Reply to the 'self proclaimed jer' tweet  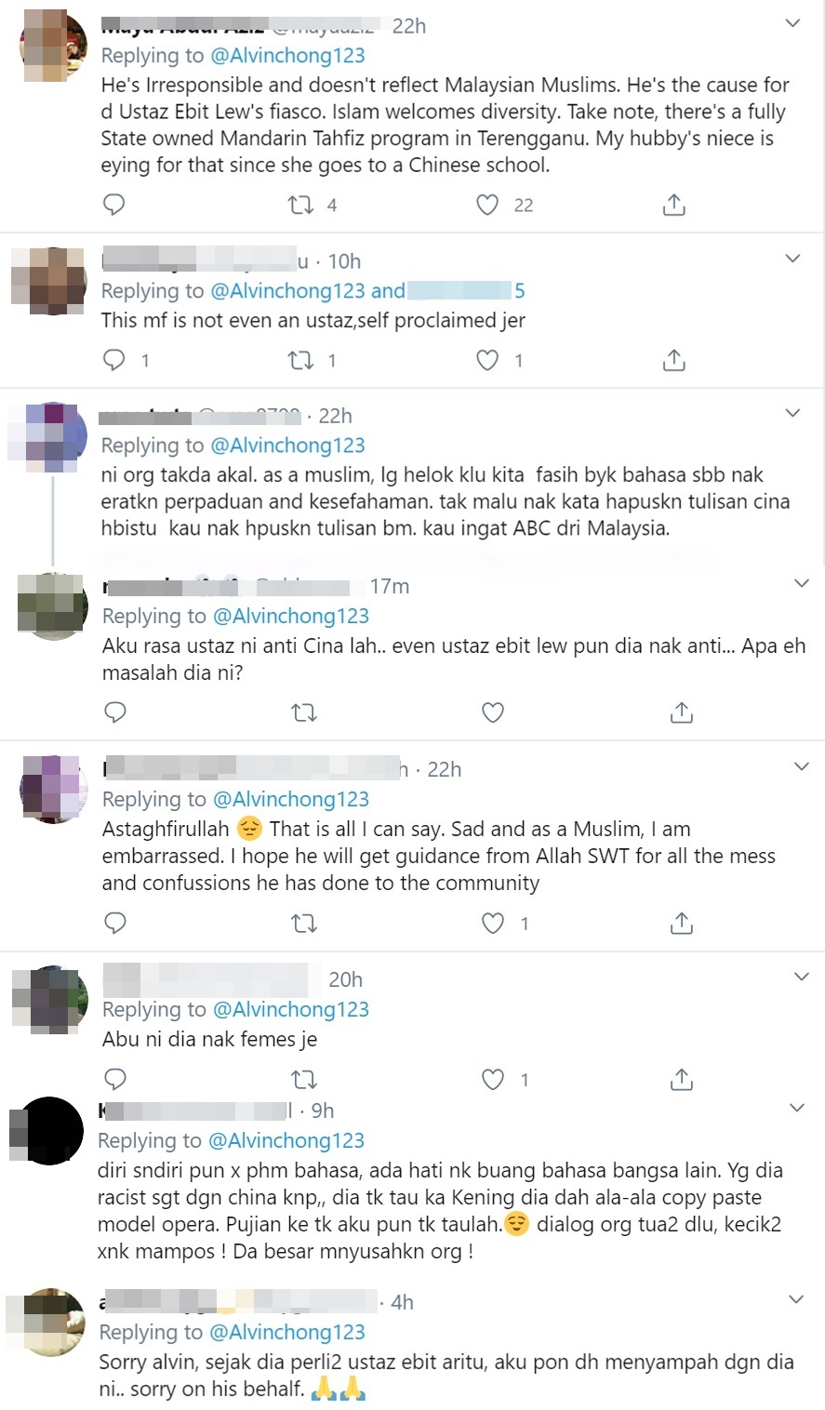(x=113, y=359)
